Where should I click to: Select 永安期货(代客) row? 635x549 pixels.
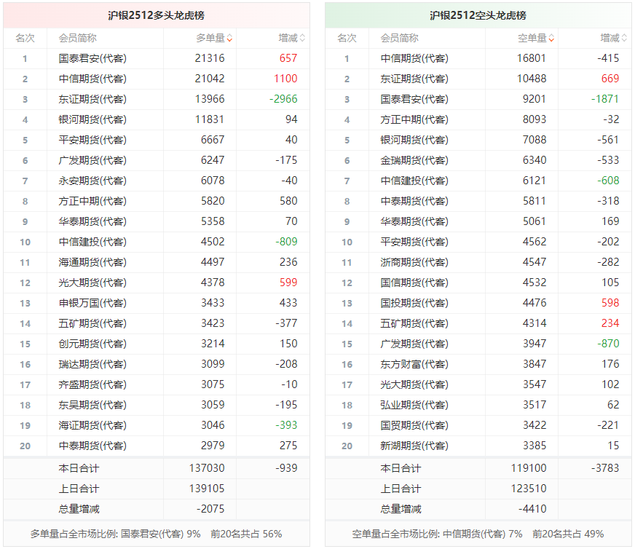pos(157,181)
